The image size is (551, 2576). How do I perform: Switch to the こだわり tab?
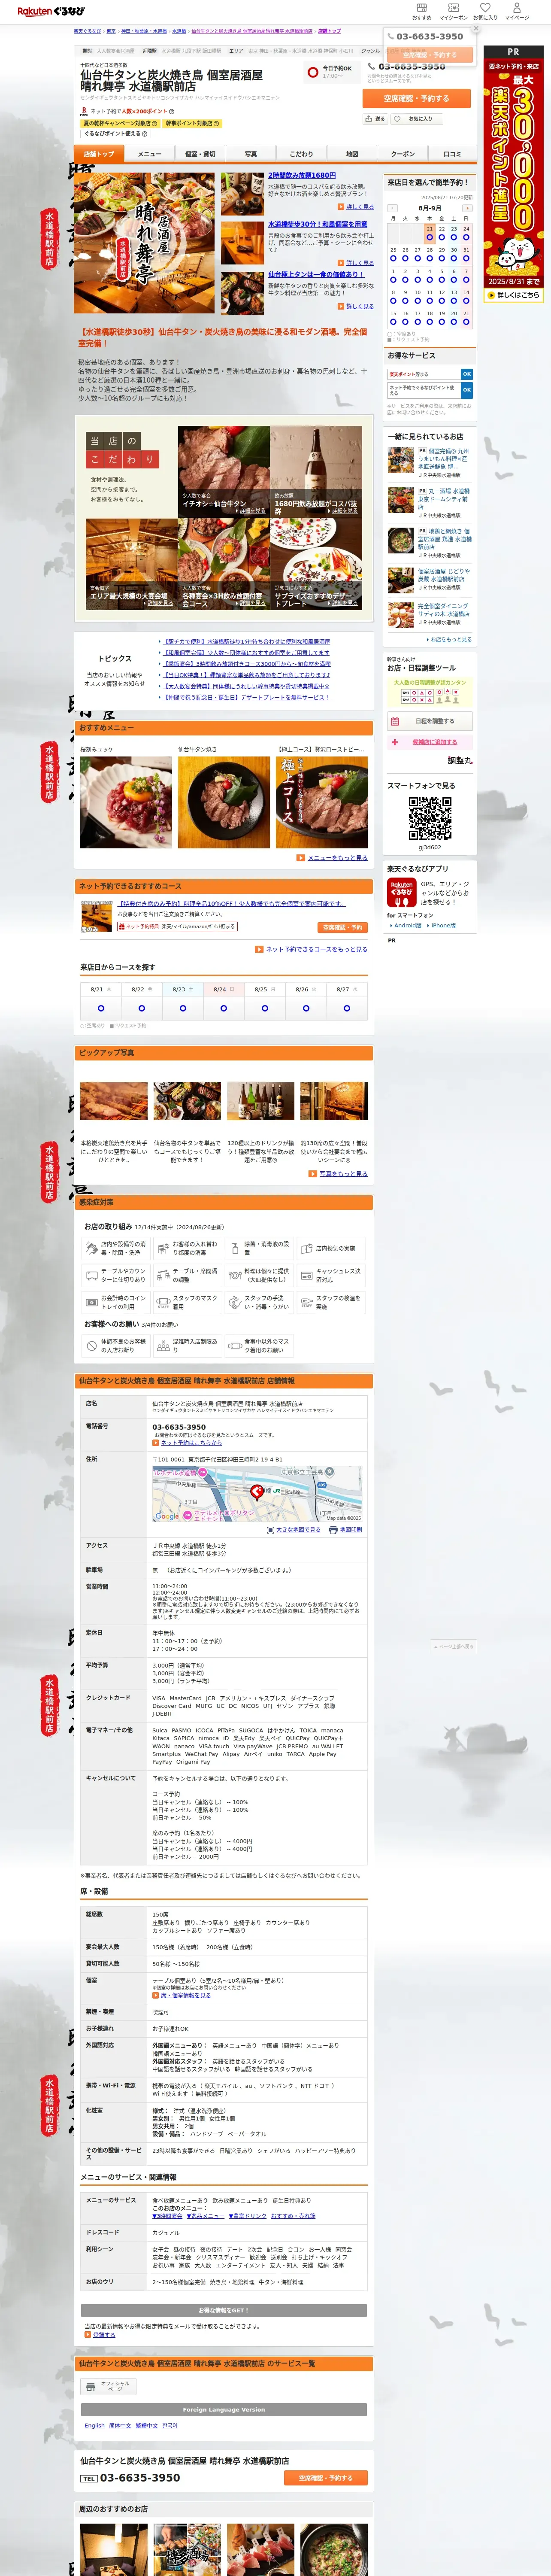tap(301, 154)
